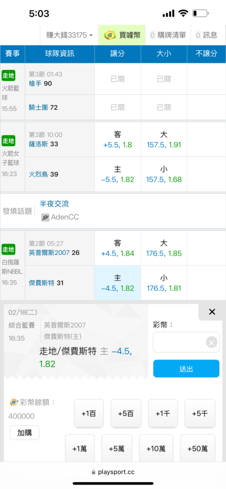The width and height of the screenshot is (226, 489).
Task: Open the 購牌清單 tab
Action: click(168, 35)
